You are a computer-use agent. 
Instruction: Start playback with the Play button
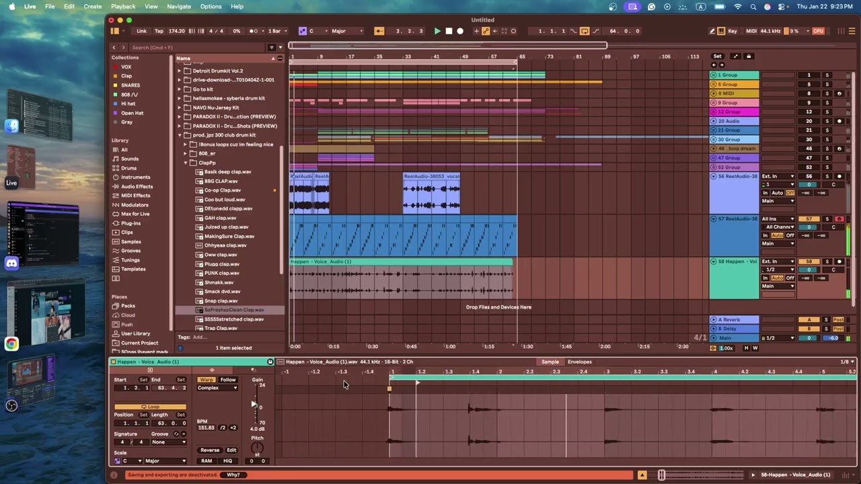coord(437,31)
